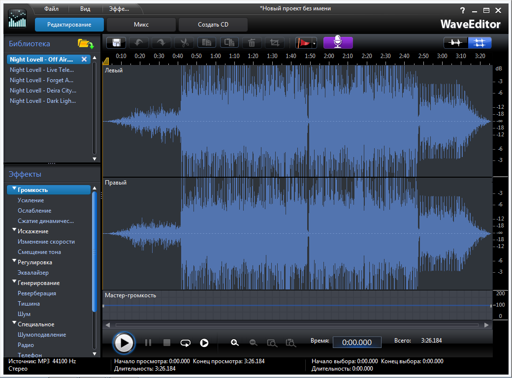Image resolution: width=512 pixels, height=378 pixels.
Task: Start recording with the purple microphone button
Action: coord(338,43)
